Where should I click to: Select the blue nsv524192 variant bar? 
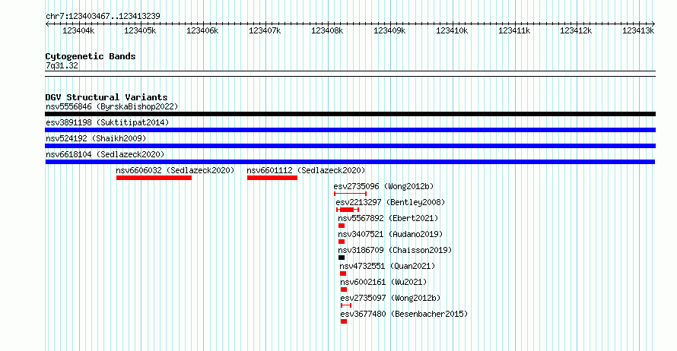350,146
